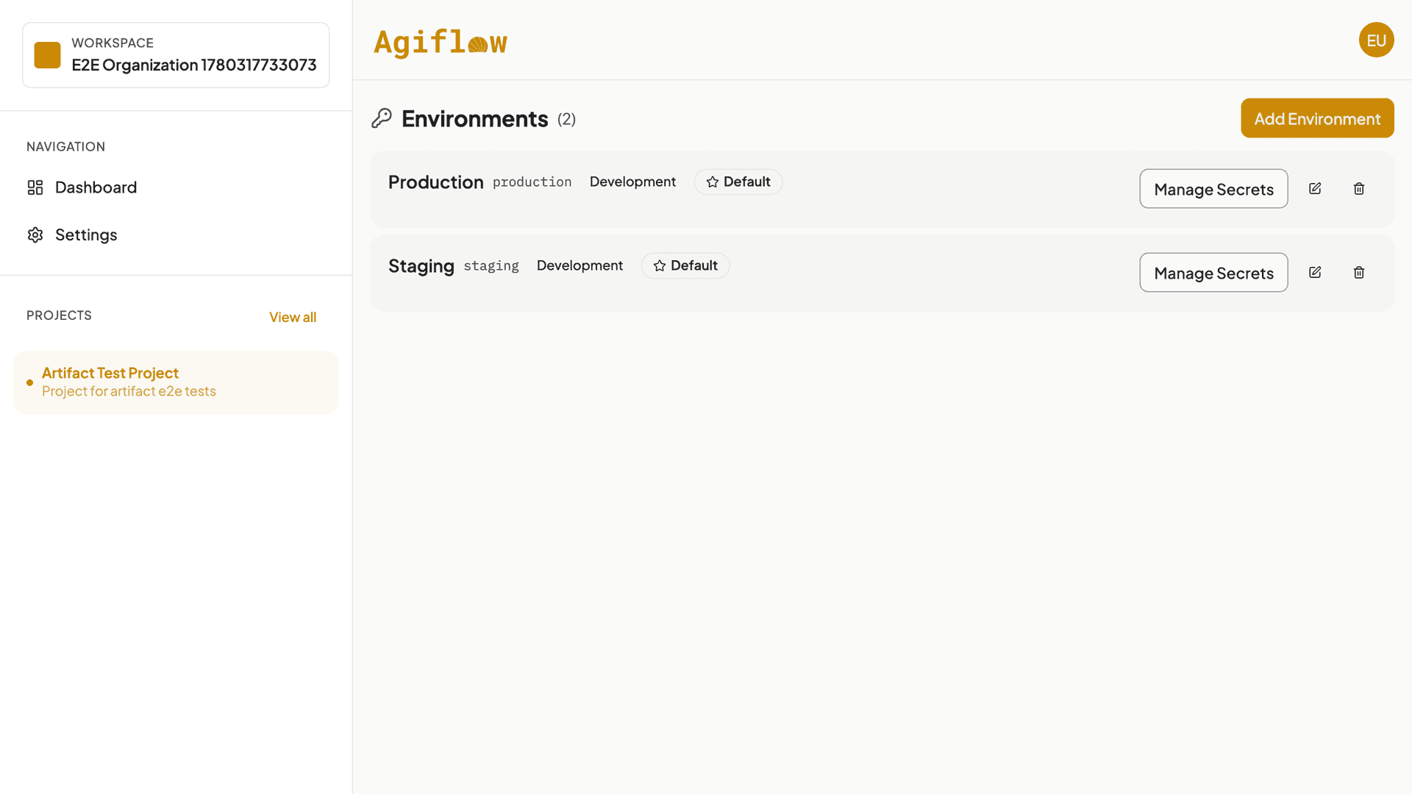The width and height of the screenshot is (1412, 794).
Task: Click 'Project for artifact e2e tests' description
Action: [x=129, y=391]
